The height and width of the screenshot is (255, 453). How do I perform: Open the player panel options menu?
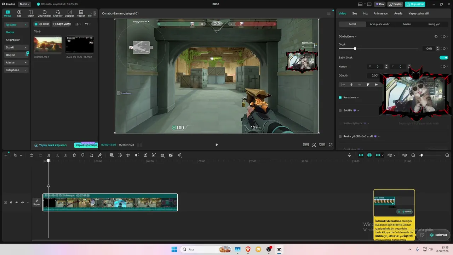[329, 13]
